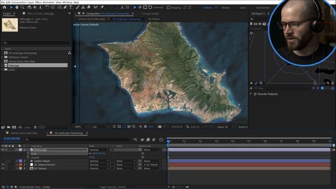Image resolution: width=336 pixels, height=189 pixels.
Task: Open the Composition menu
Action: click(x=19, y=2)
